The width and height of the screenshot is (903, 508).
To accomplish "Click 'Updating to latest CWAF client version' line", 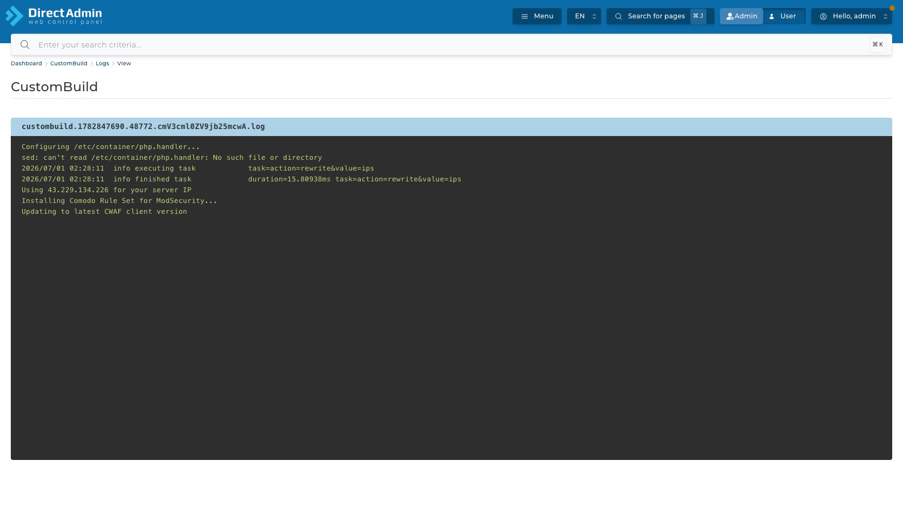I will [x=104, y=212].
